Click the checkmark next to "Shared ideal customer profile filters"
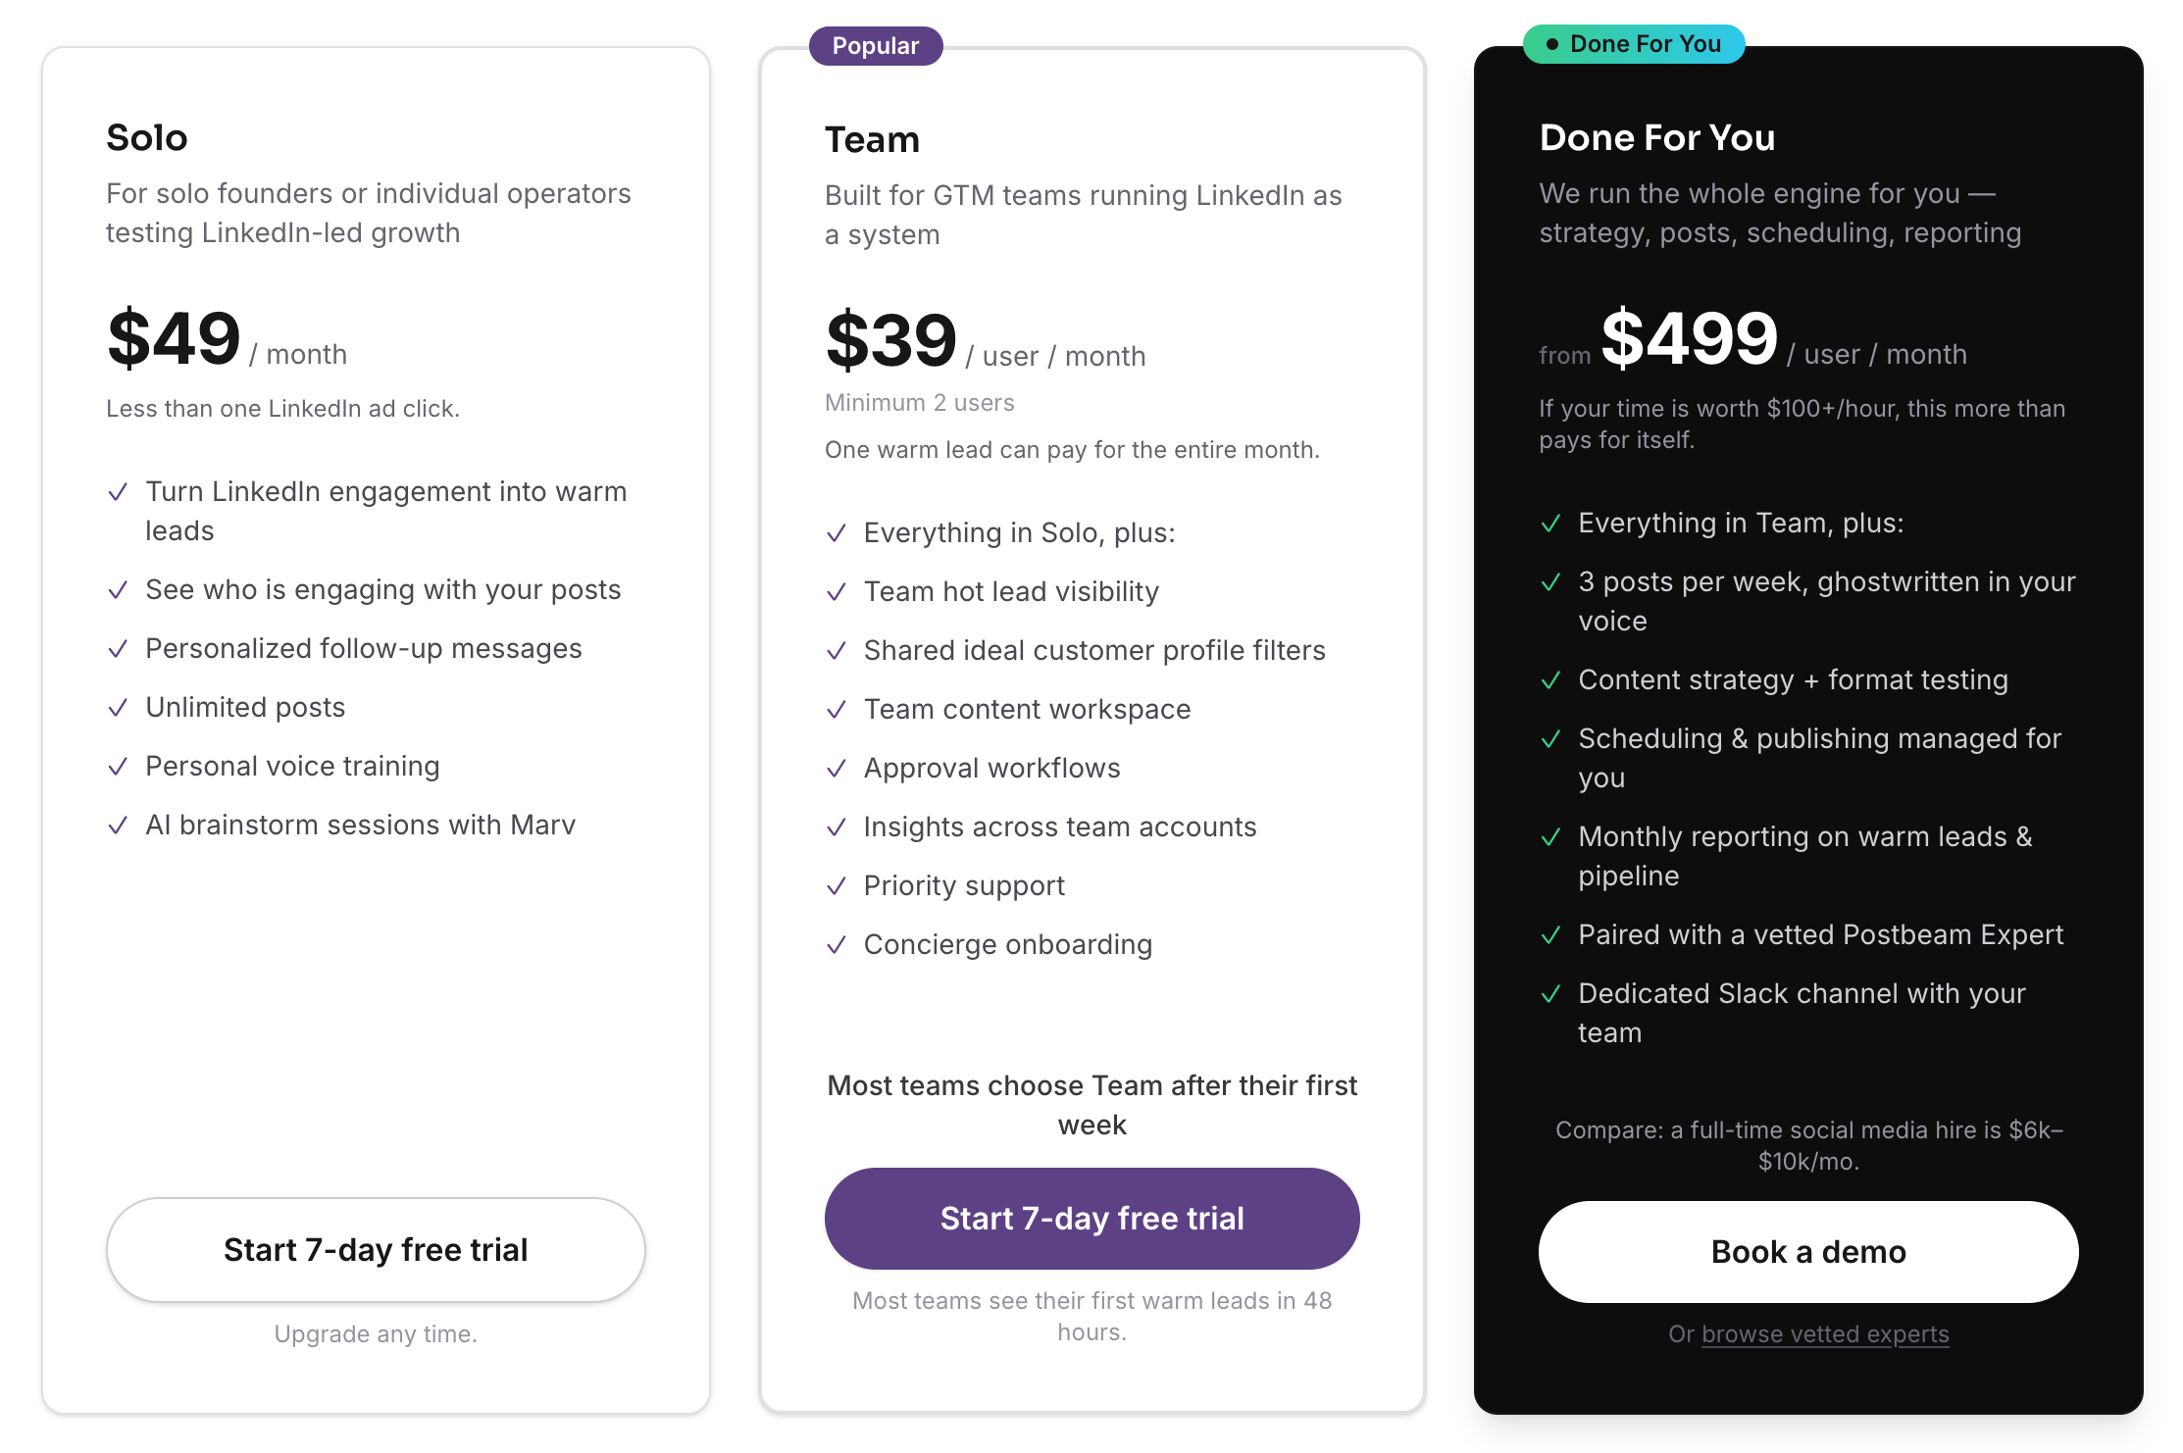 point(838,650)
